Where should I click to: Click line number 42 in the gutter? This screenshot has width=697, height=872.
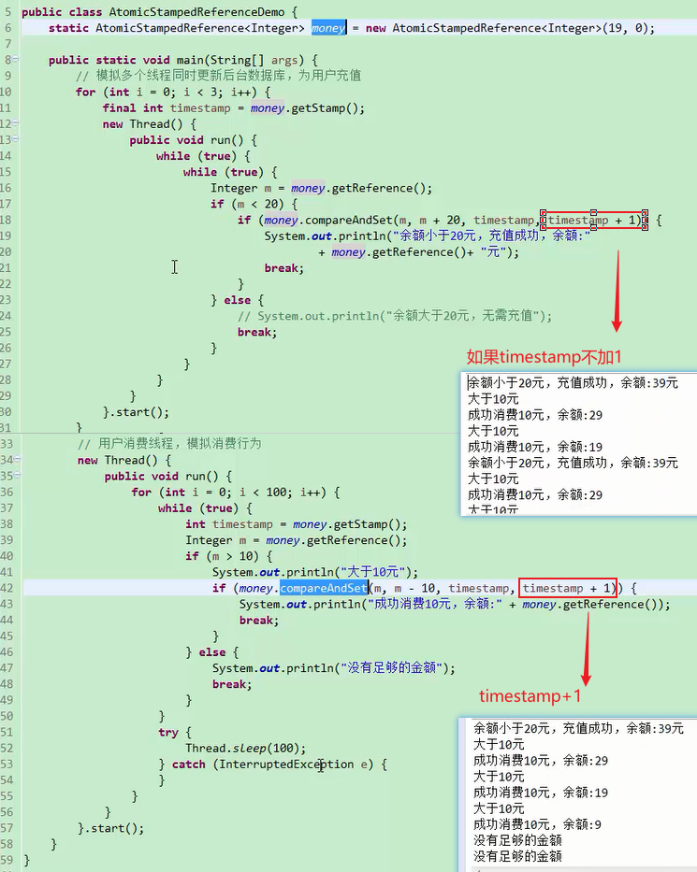[x=7, y=588]
